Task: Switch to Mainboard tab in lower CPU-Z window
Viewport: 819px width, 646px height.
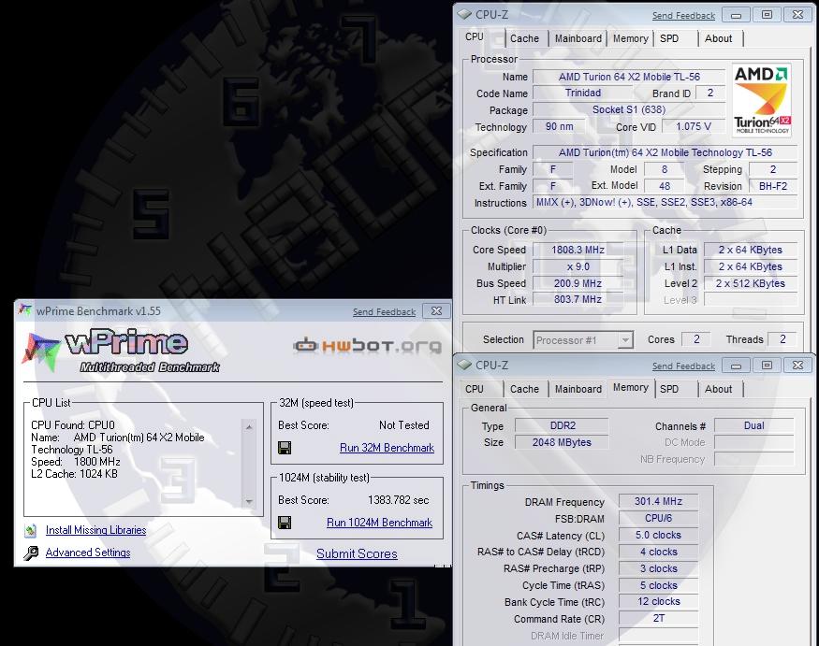Action: (x=578, y=389)
